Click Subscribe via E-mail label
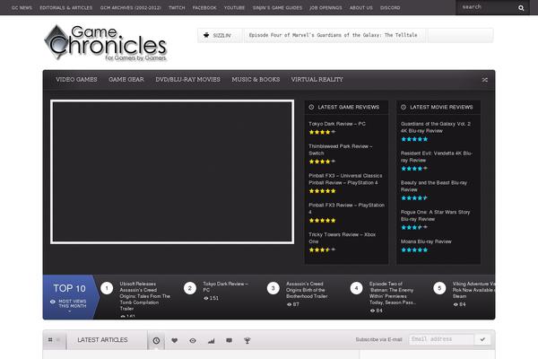Viewport: 538px width, 359px height. [378, 339]
